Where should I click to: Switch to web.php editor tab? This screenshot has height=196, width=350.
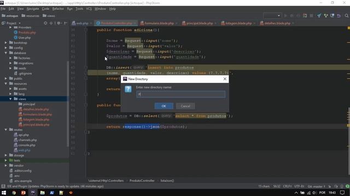pos(82,23)
